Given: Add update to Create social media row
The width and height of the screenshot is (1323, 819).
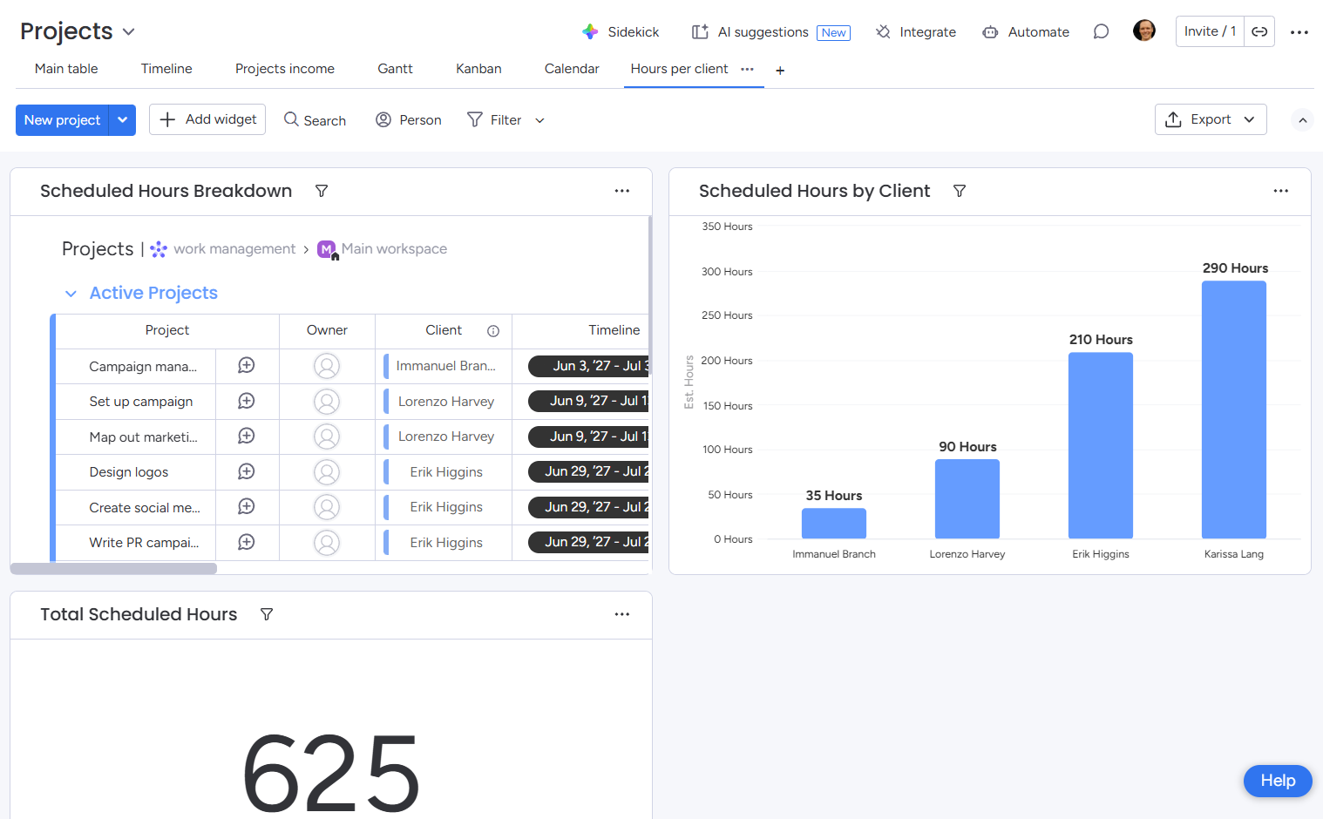Looking at the screenshot, I should (247, 506).
